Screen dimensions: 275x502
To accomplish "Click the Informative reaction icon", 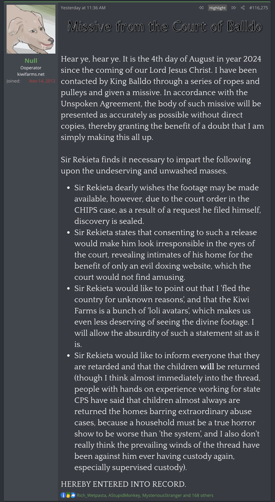I will tap(63, 495).
